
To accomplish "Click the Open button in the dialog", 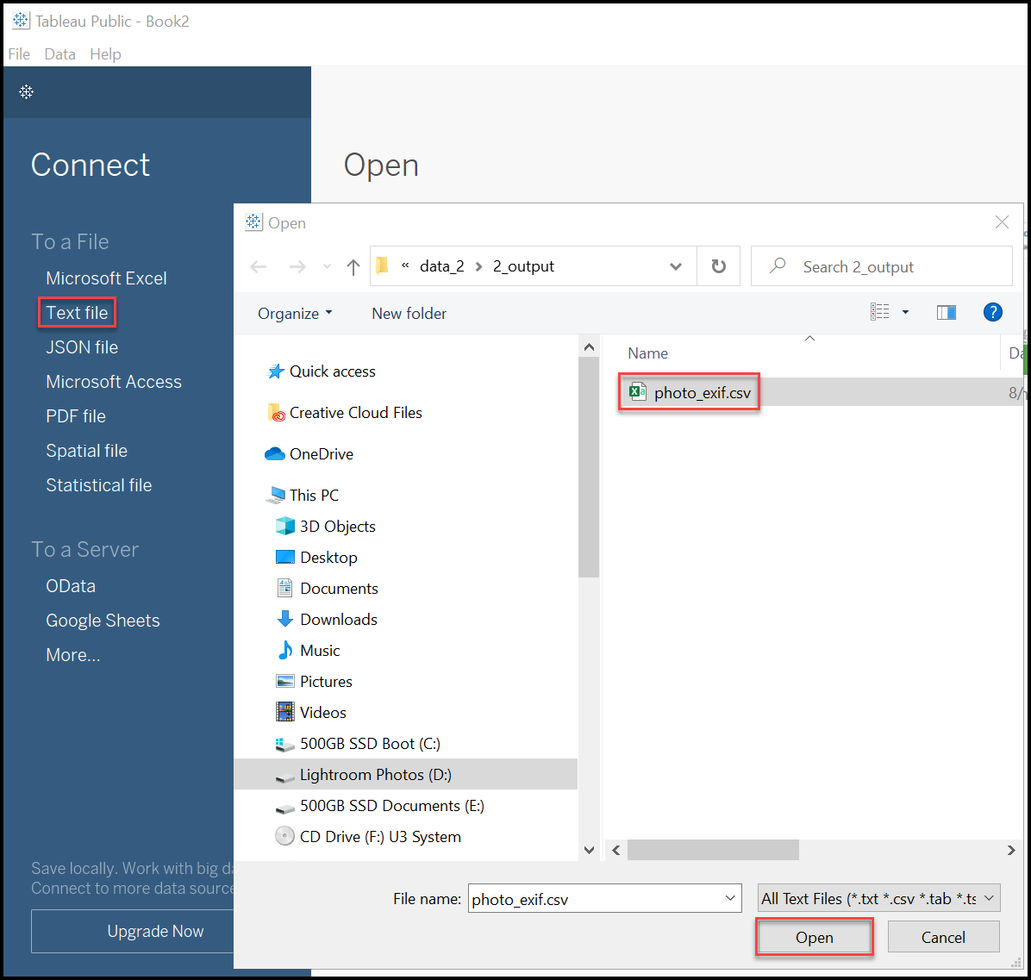I will pyautogui.click(x=814, y=937).
